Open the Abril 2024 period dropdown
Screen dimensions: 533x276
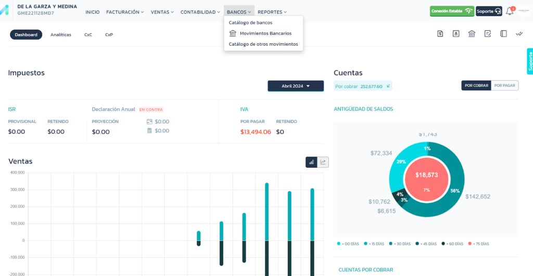pos(296,86)
